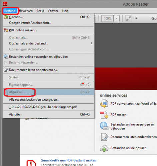Click the sign-document icon in the menu
The height and width of the screenshot is (166, 157).
click(x=6, y=70)
